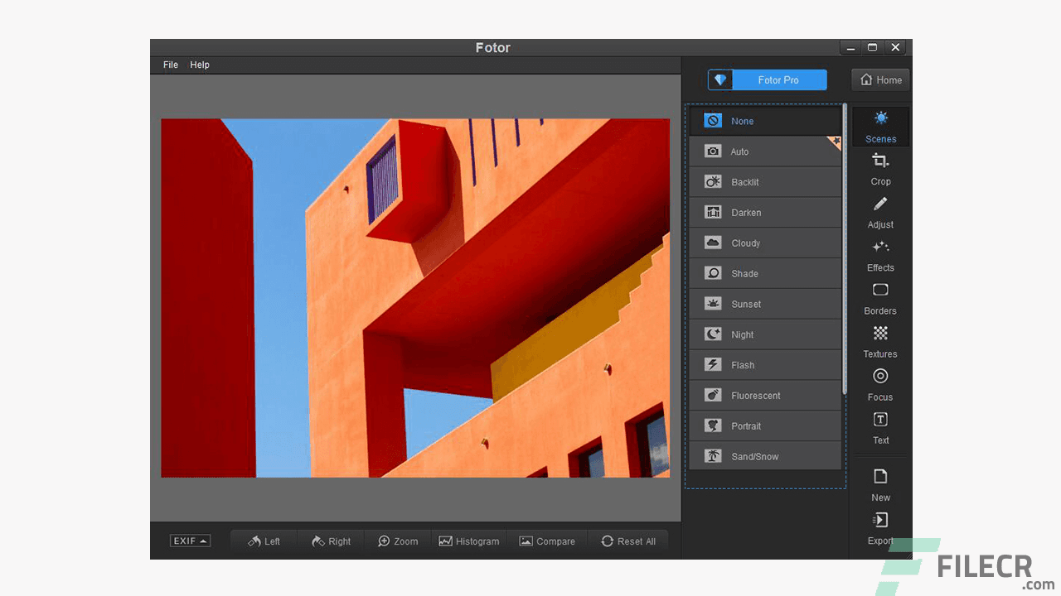Open the Help menu

(200, 64)
